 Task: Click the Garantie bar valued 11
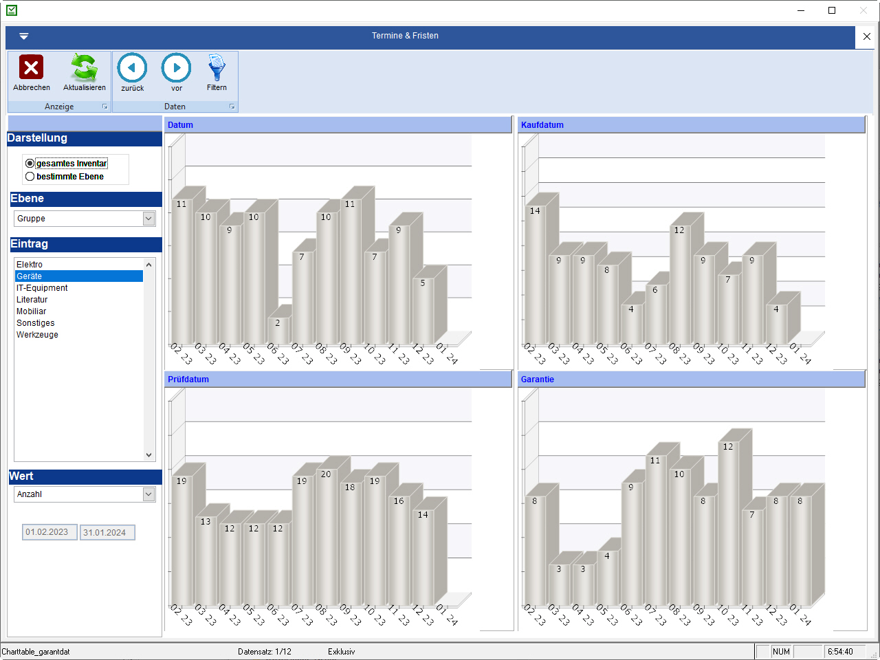click(x=655, y=530)
